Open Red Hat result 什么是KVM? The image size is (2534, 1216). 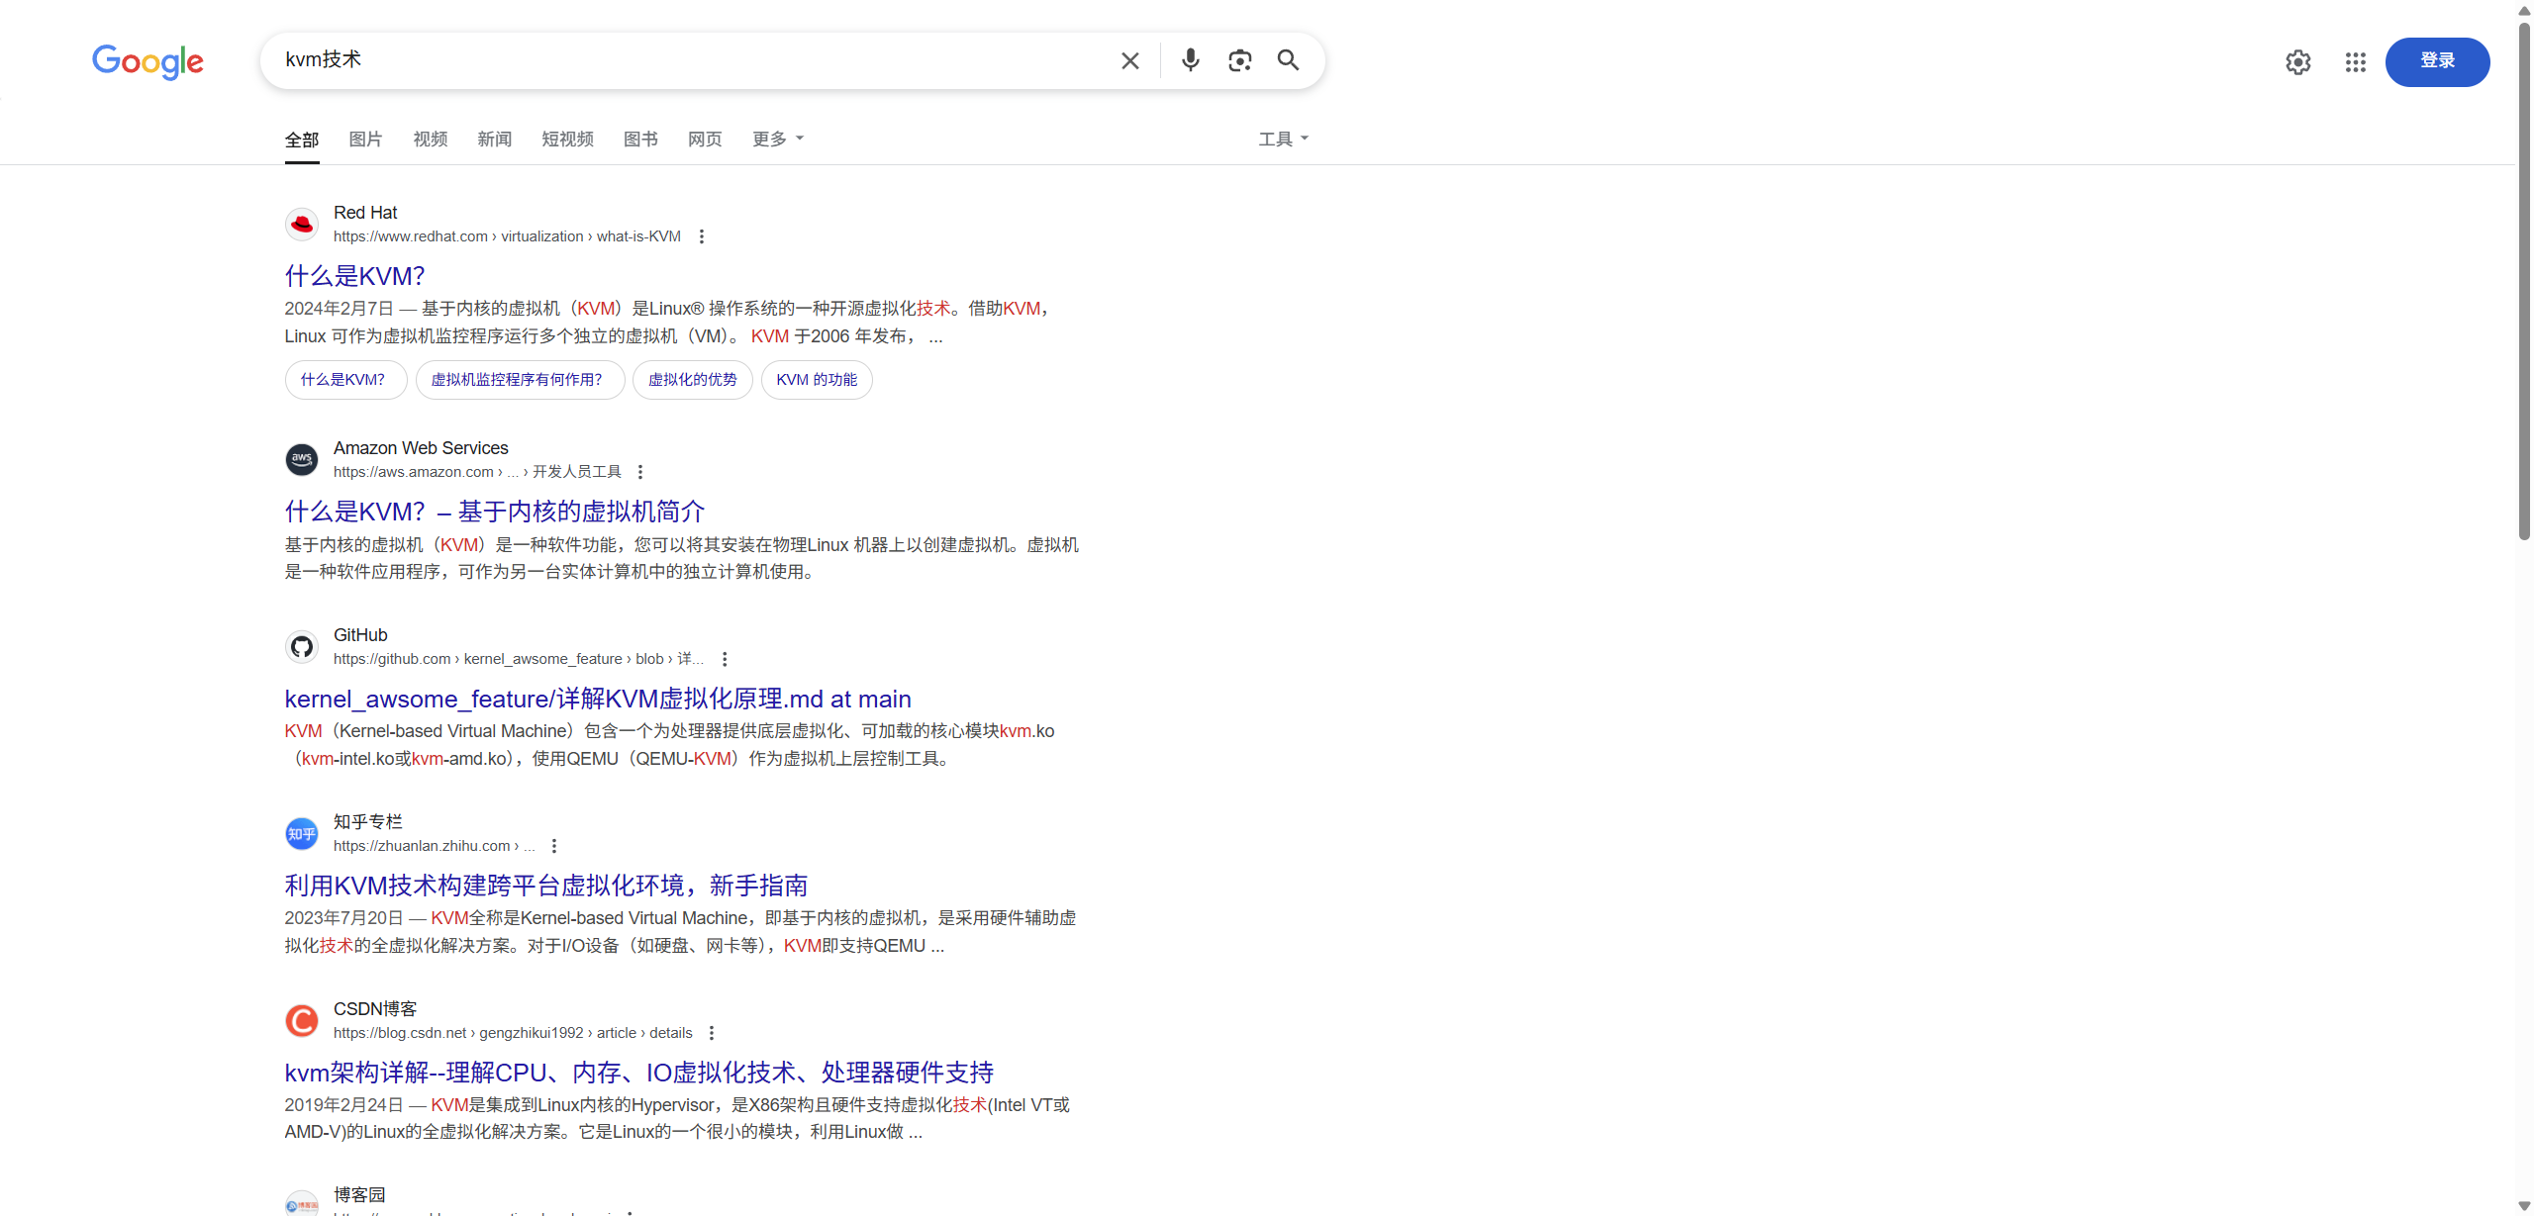[354, 276]
